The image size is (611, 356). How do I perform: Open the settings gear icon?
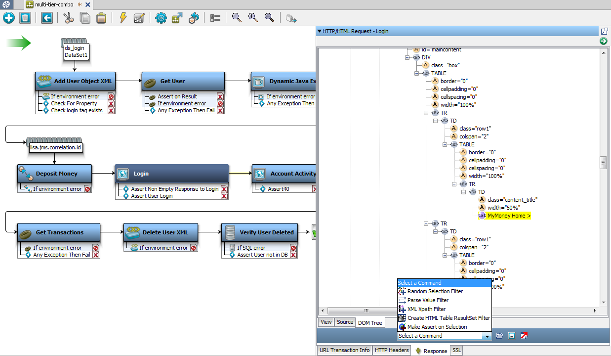click(x=161, y=17)
